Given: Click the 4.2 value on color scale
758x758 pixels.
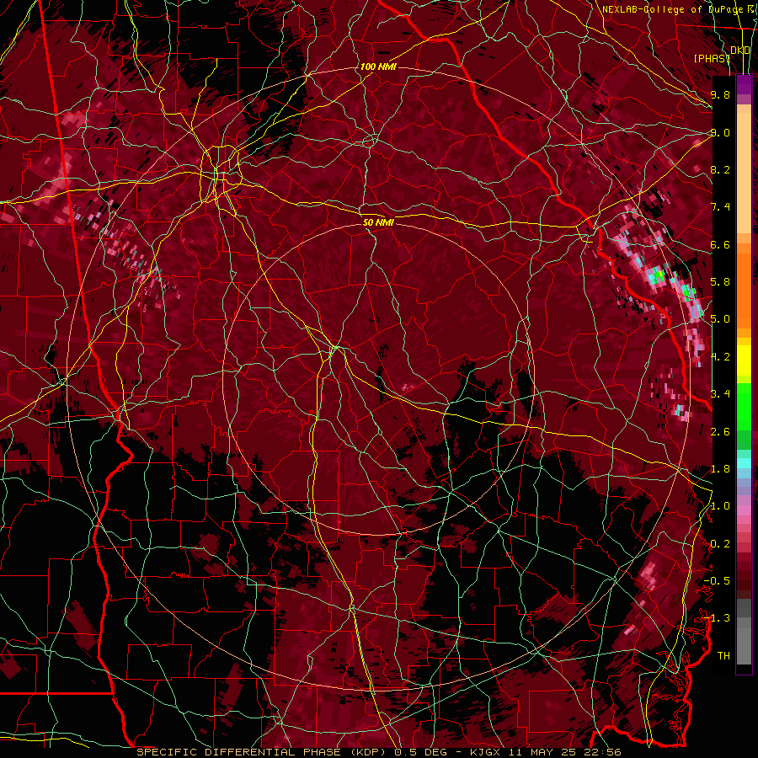Looking at the screenshot, I should click(720, 357).
